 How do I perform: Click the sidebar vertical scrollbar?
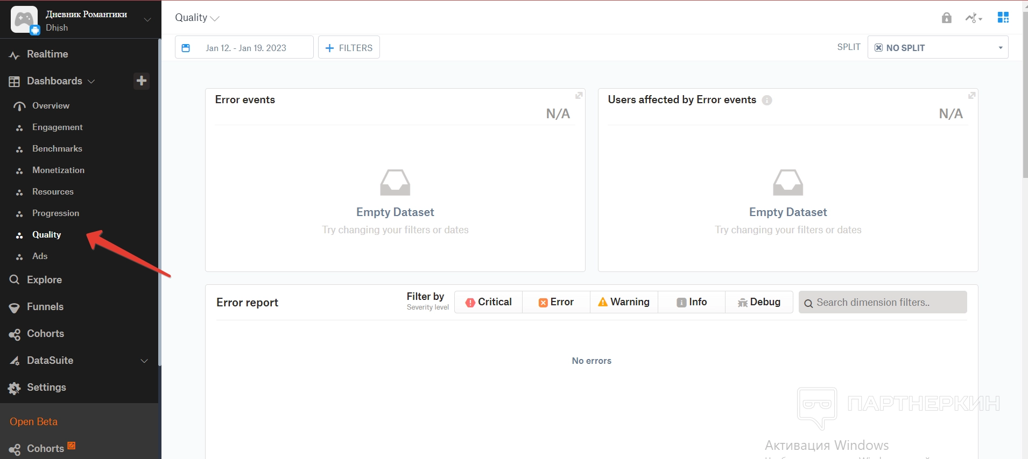(160, 203)
